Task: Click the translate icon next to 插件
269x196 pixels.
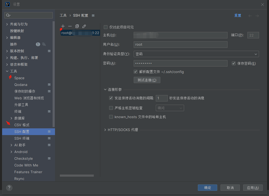Action: coord(44,44)
